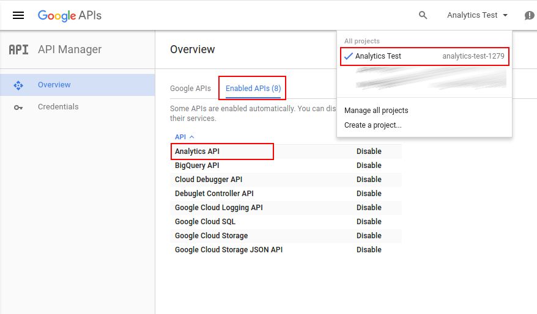Image resolution: width=537 pixels, height=314 pixels.
Task: Select the Analytics Test project entry
Action: click(424, 56)
